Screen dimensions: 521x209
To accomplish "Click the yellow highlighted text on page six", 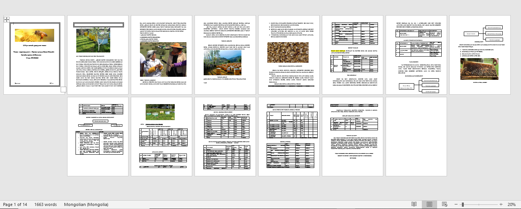I will click(x=337, y=50).
